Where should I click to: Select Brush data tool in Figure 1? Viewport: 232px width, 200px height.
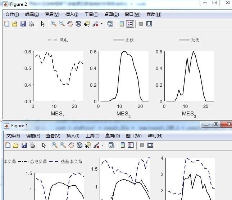tap(96, 145)
